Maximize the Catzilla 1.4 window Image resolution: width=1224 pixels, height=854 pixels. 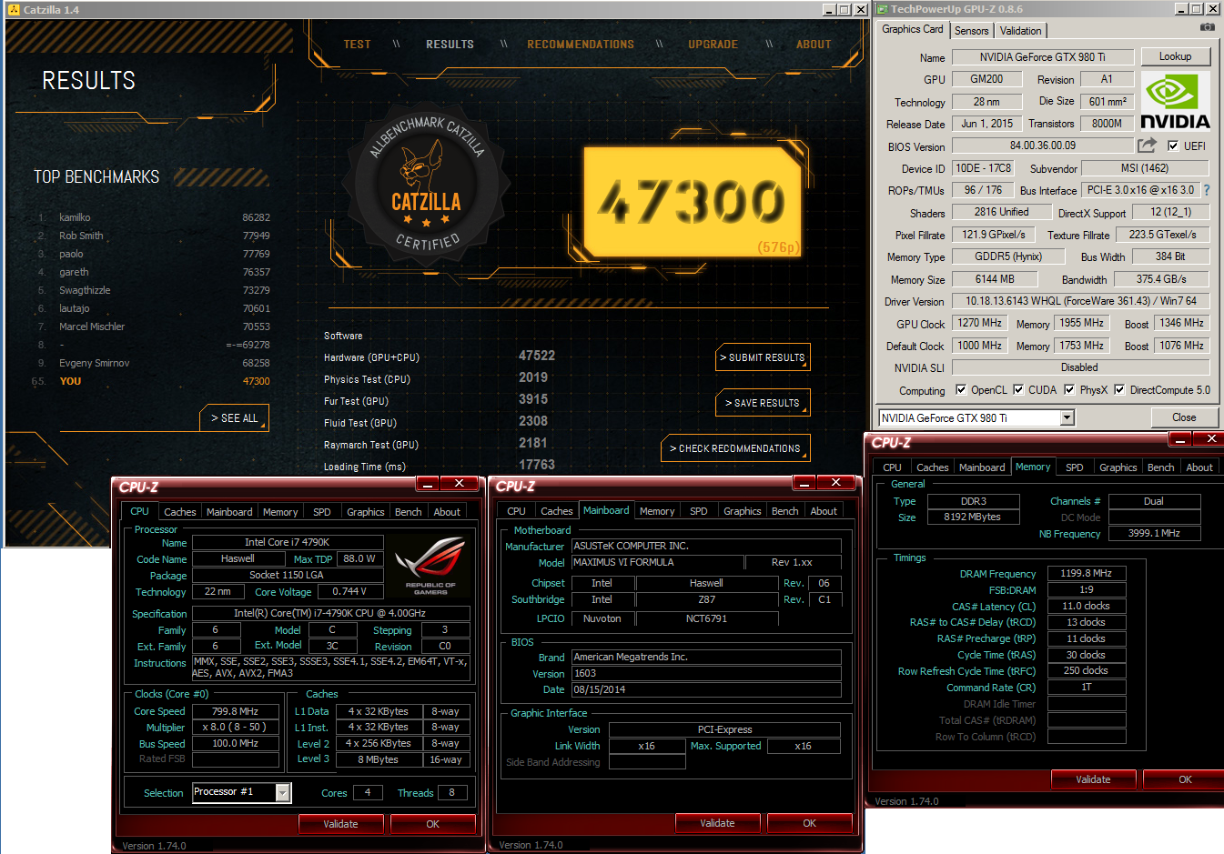click(844, 9)
